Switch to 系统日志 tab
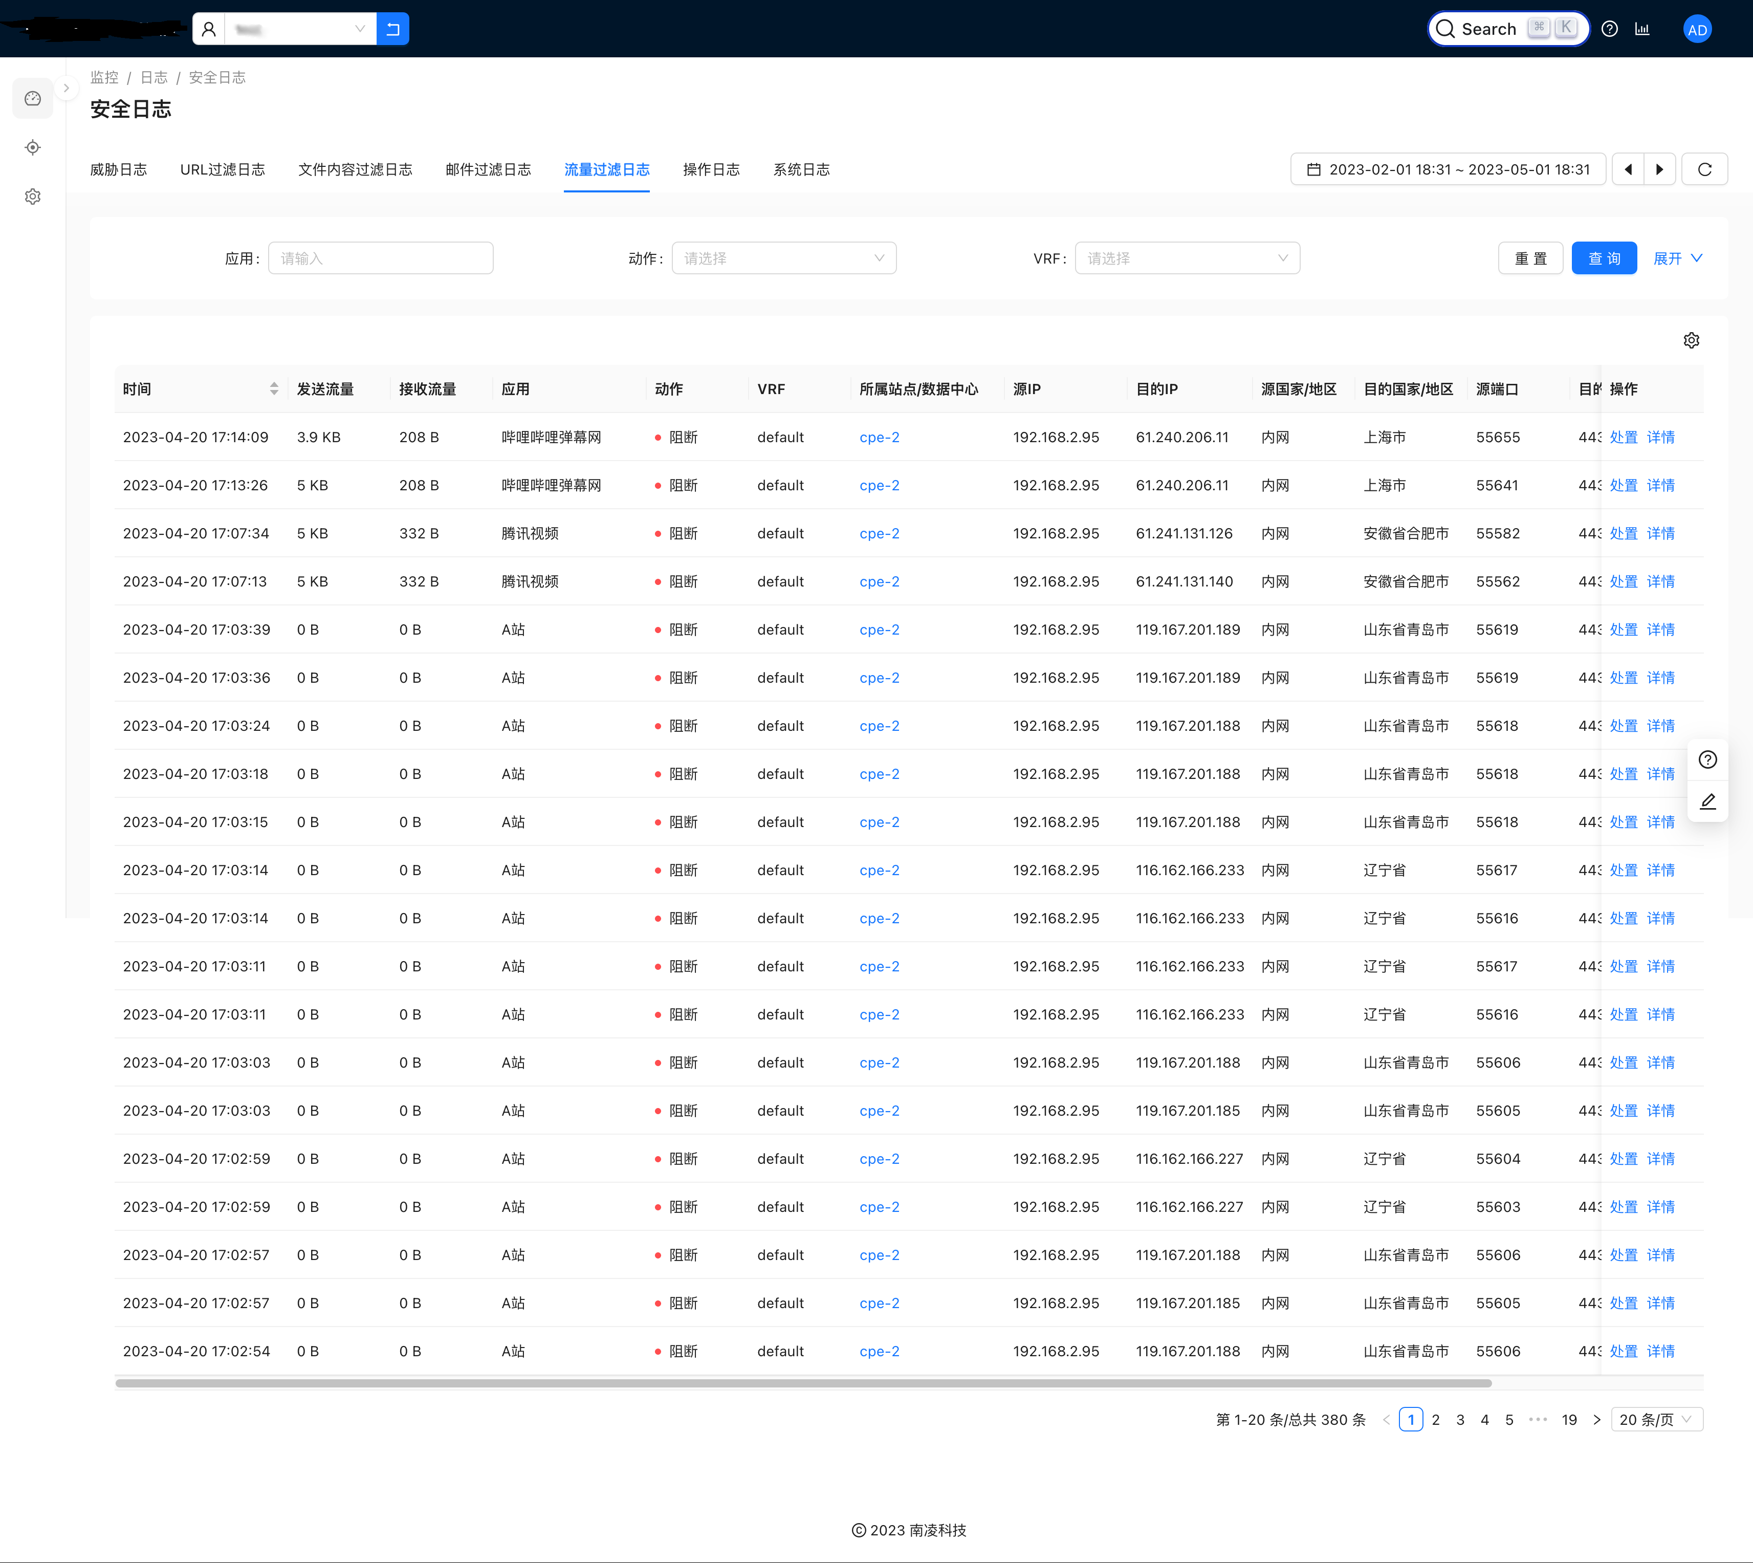This screenshot has height=1563, width=1753. click(802, 170)
